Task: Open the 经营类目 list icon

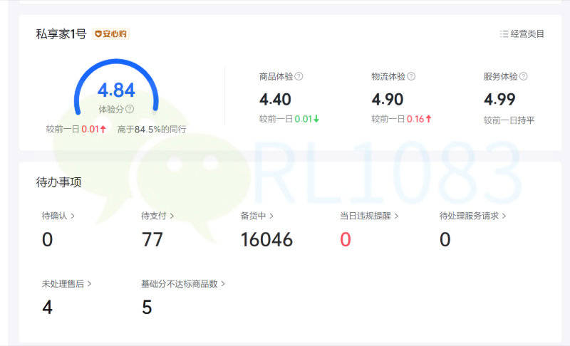Action: (504, 33)
